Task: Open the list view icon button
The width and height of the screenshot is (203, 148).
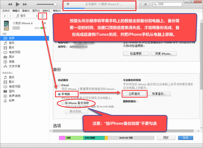Action: point(145,4)
